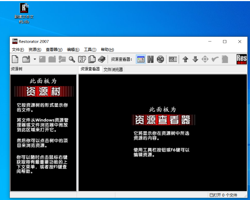The image size is (250, 200).
Task: Maximize the Restorator 2007 window
Action: coord(224,42)
